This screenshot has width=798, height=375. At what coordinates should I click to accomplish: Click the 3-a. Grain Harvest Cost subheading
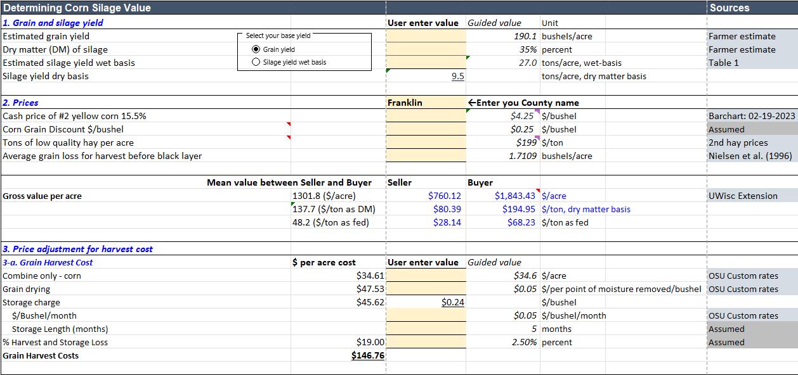tap(48, 262)
